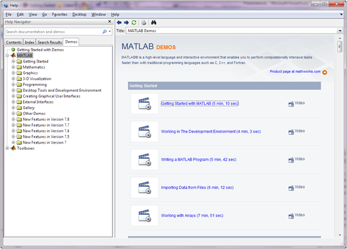Click the MATLAB logo icon in the demos tree
Screen dimensions: 347x249
tap(13, 55)
